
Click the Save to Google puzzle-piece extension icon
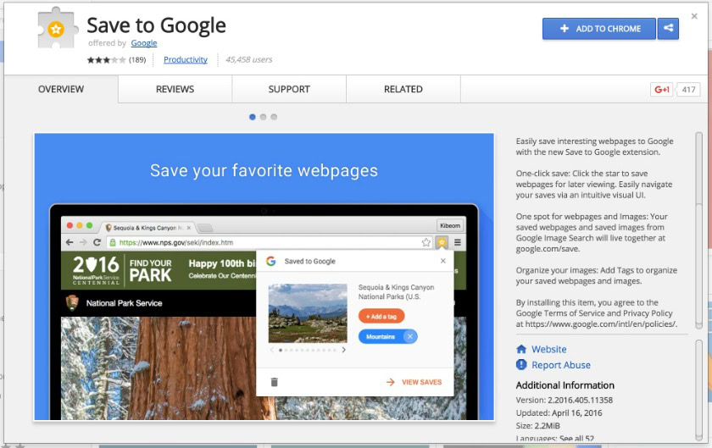(x=57, y=28)
